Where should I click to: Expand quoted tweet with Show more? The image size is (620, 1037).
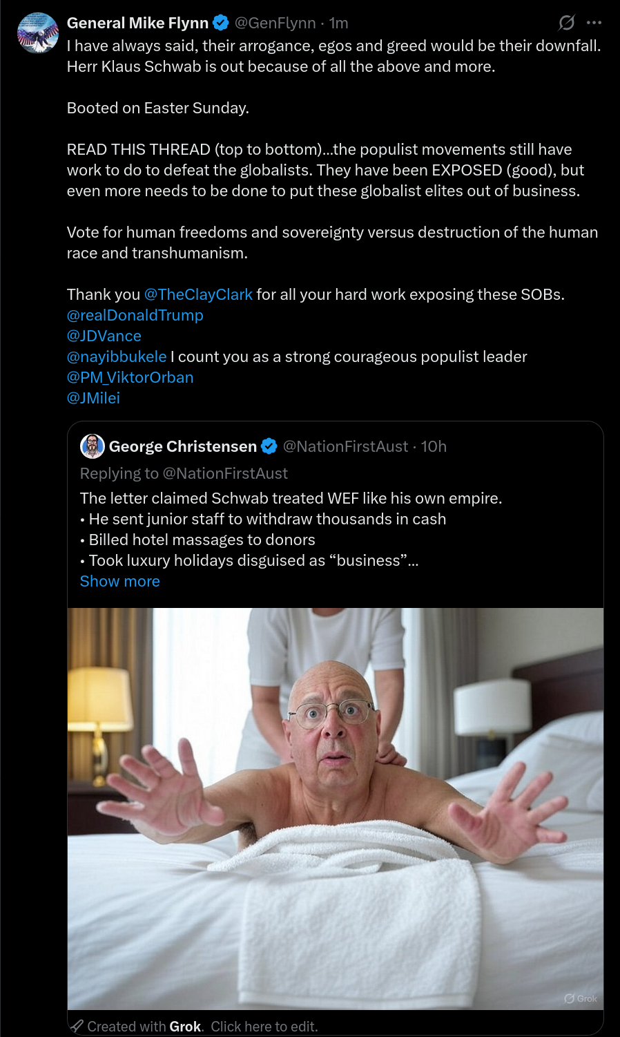click(x=120, y=581)
